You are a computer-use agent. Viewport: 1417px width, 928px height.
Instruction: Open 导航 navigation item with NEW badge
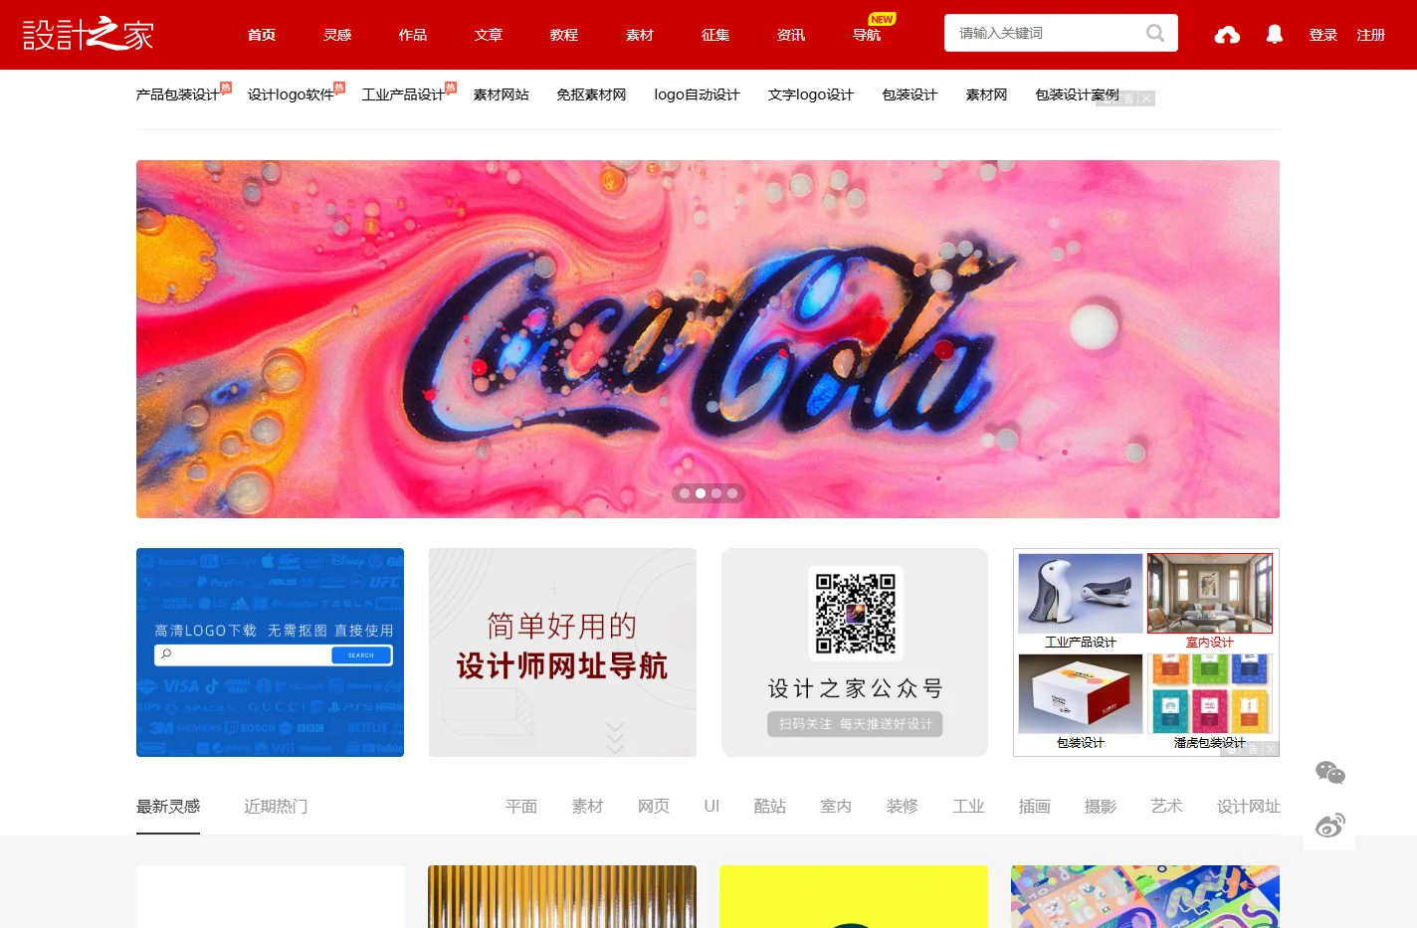pos(867,35)
